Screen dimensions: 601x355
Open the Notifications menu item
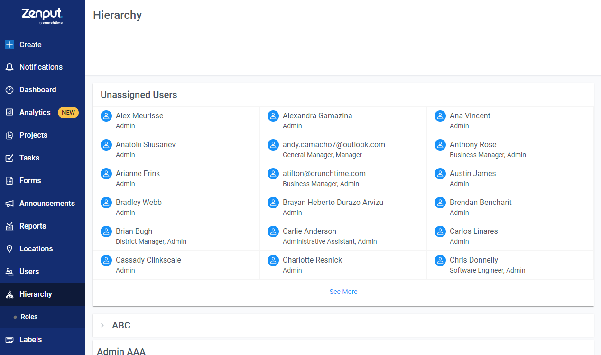43,67
